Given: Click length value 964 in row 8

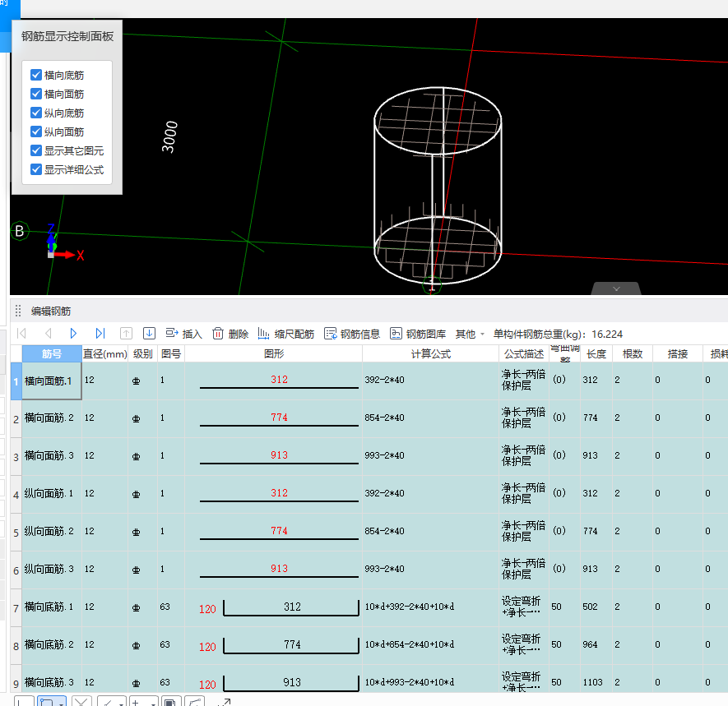Looking at the screenshot, I should click(591, 644).
